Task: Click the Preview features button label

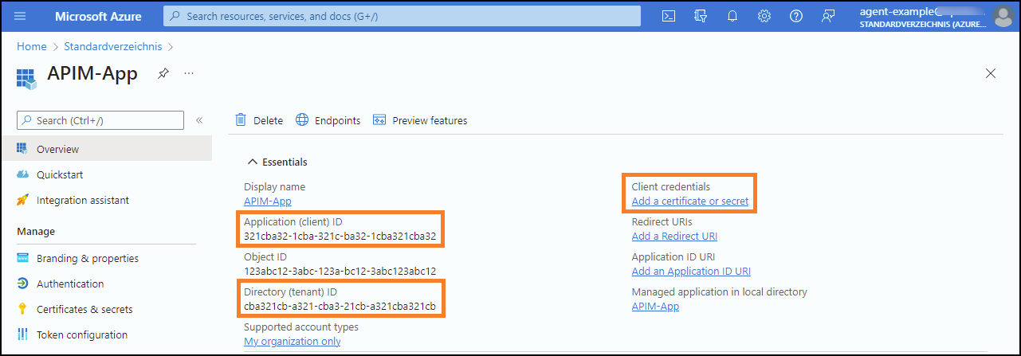Action: [x=430, y=120]
